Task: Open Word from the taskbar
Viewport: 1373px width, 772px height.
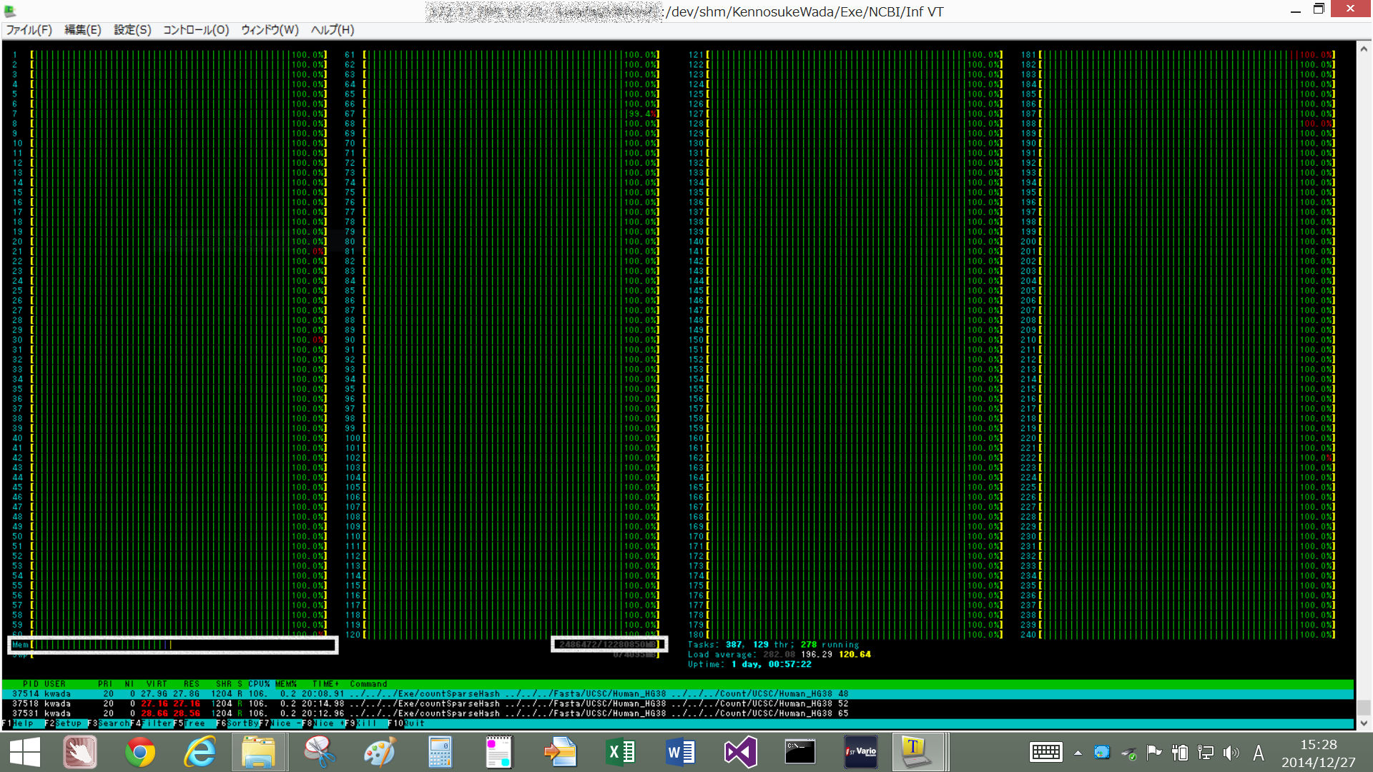Action: point(680,752)
